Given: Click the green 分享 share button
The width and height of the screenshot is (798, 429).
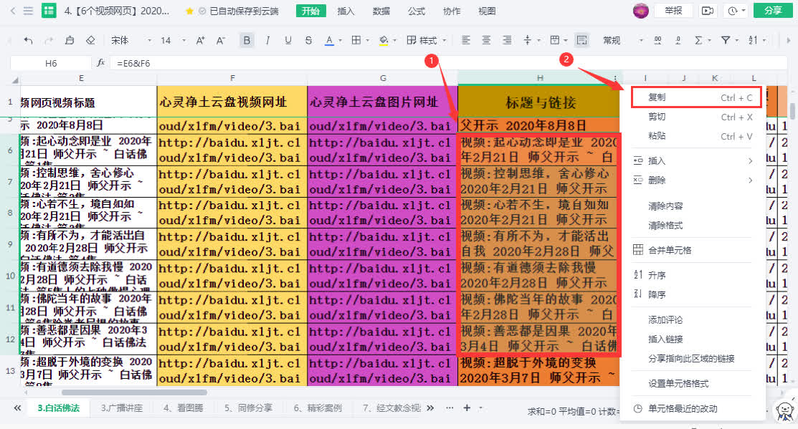Looking at the screenshot, I should click(x=773, y=11).
